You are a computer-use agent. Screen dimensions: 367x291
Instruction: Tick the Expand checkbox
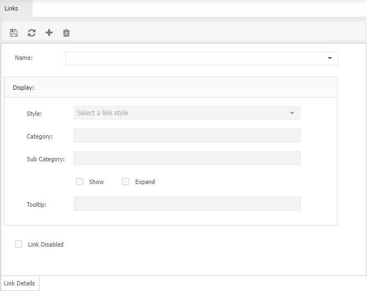[x=126, y=181]
